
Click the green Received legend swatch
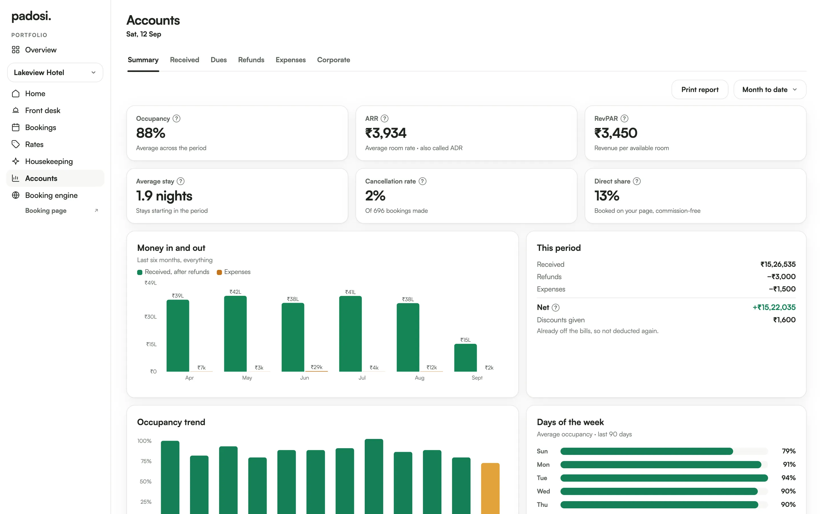pos(140,272)
